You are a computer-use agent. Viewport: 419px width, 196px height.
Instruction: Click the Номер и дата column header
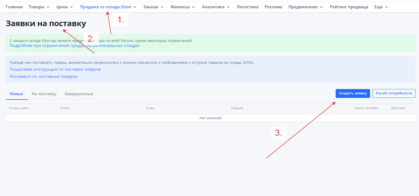pos(19,108)
